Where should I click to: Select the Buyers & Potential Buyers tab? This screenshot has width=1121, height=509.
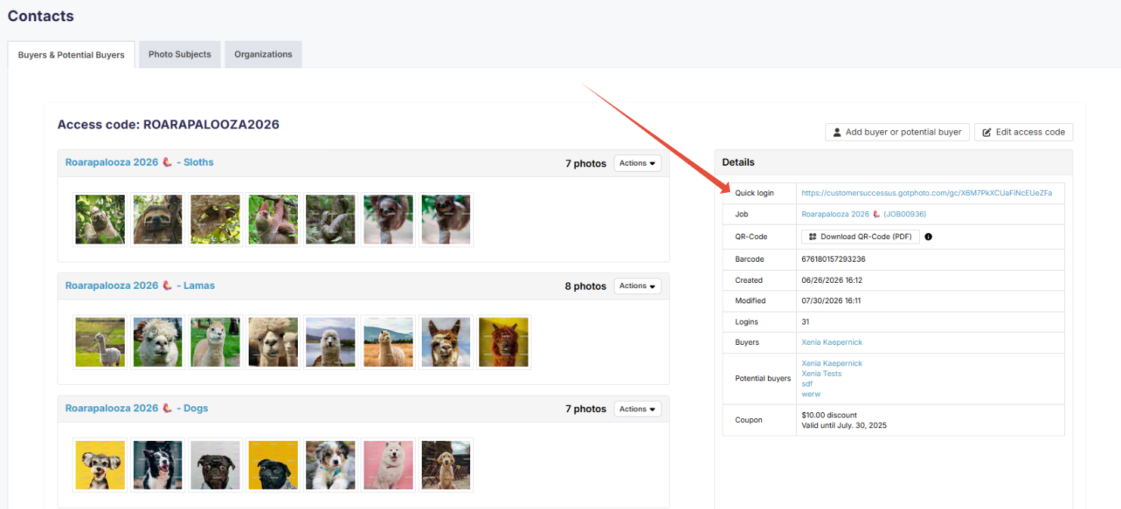pos(71,55)
